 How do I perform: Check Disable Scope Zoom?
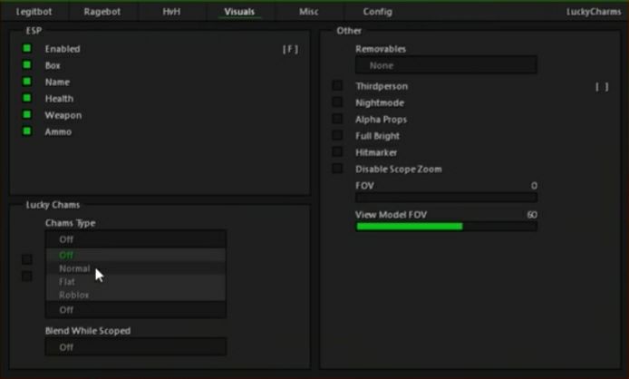(337, 169)
